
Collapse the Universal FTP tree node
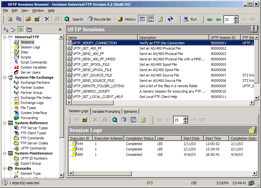point(5,37)
